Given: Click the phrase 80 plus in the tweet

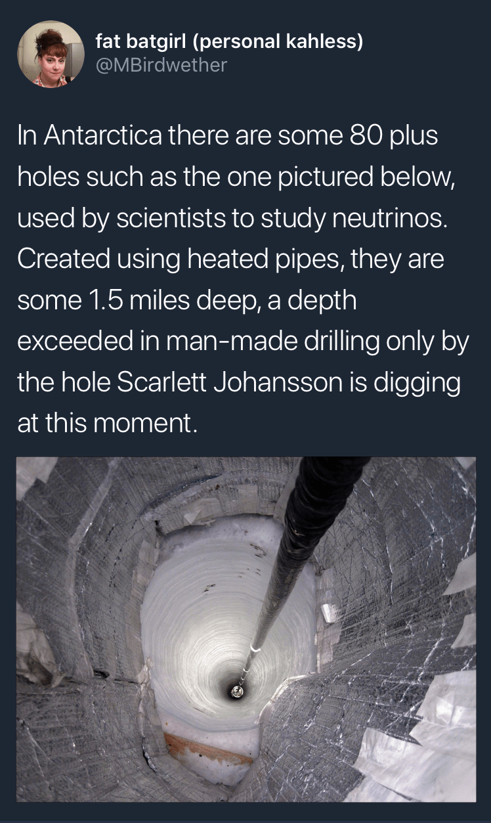Looking at the screenshot, I should 392,137.
